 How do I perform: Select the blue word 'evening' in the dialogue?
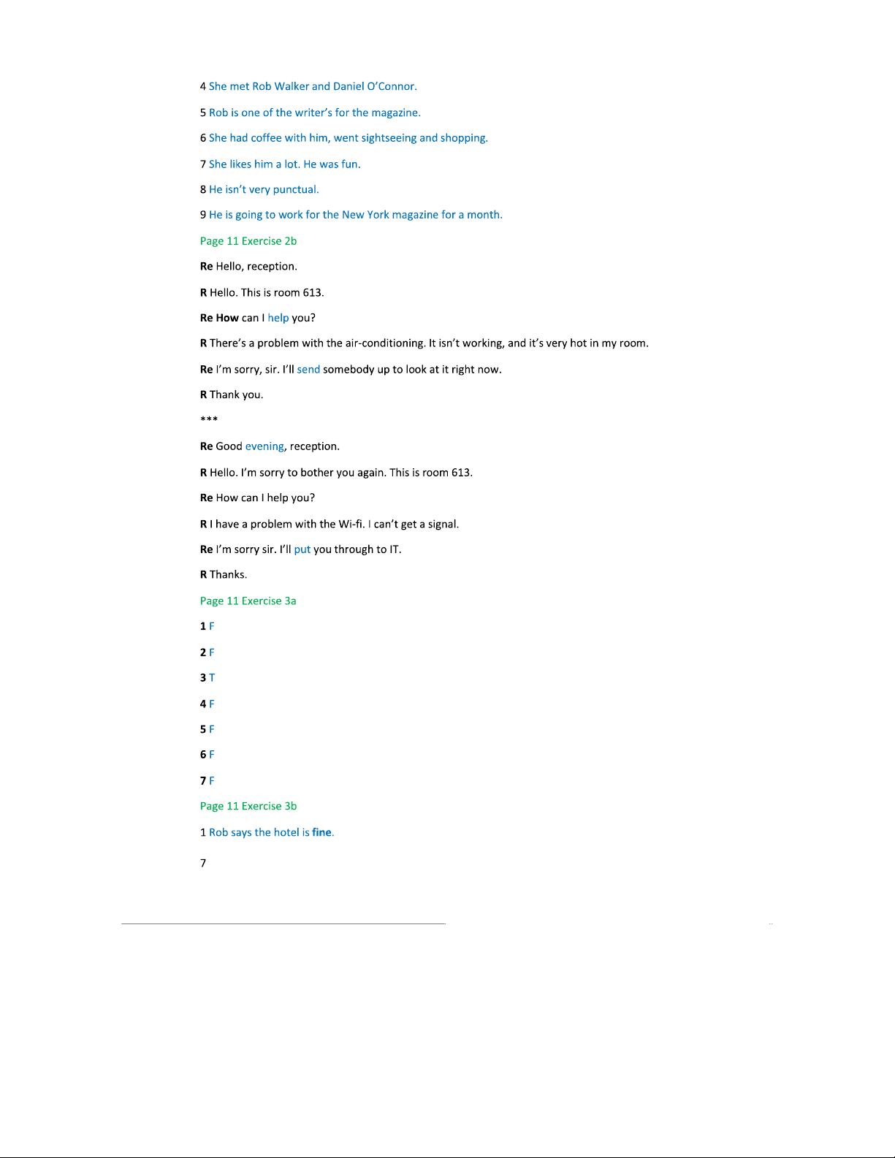pos(264,447)
